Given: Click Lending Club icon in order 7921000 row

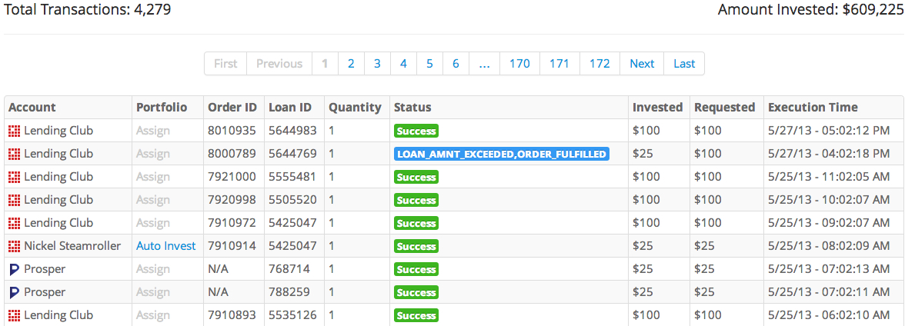Looking at the screenshot, I should [14, 177].
